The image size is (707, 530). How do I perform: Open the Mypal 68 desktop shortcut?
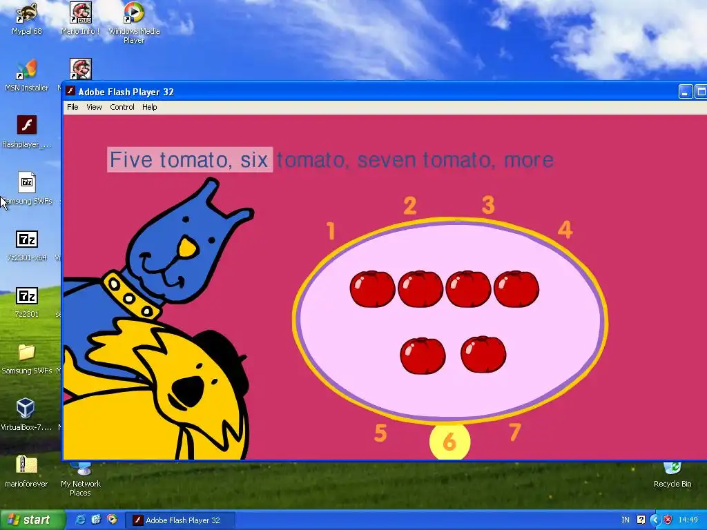[26, 19]
